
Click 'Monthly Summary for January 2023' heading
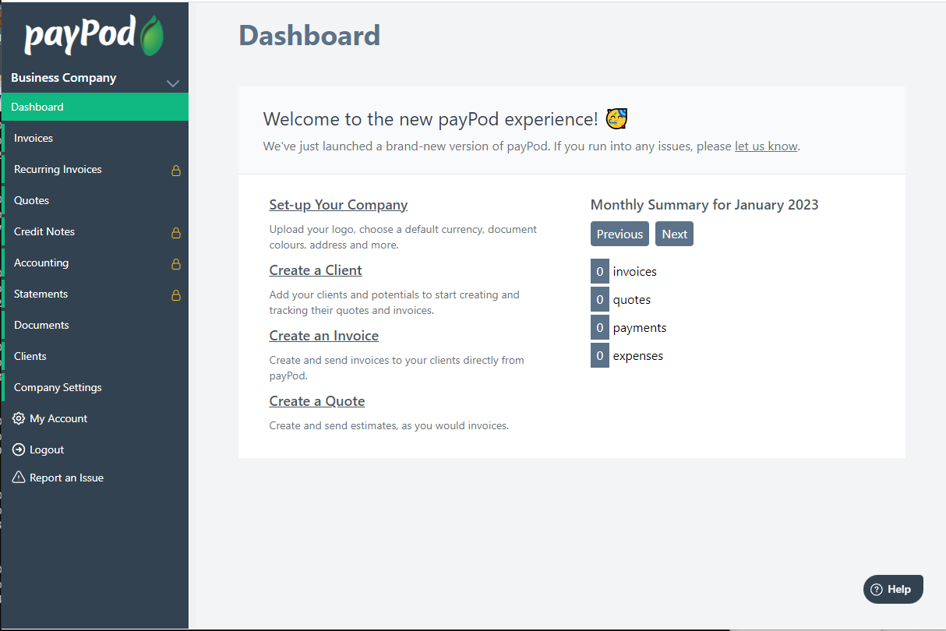pyautogui.click(x=704, y=205)
